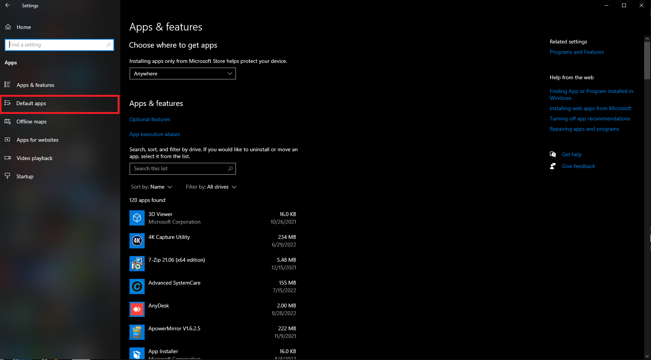The width and height of the screenshot is (651, 360).
Task: Click the back arrow
Action: coord(8,5)
